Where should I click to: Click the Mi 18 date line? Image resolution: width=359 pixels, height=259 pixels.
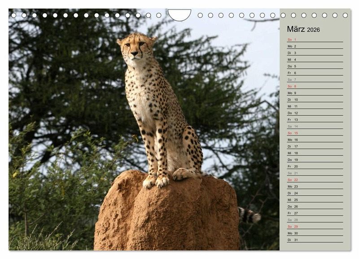coord(315,153)
